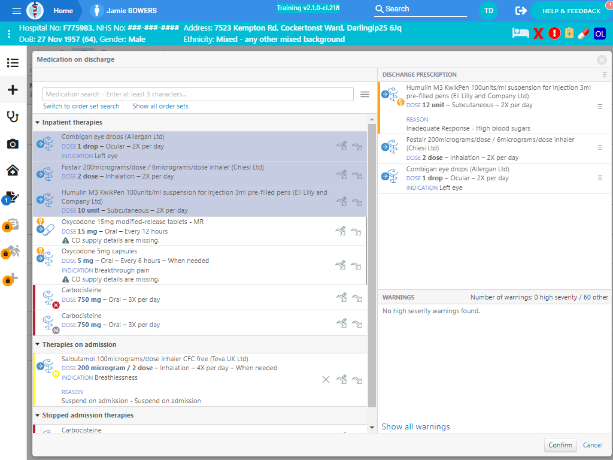Click the therapies list scrollbar up arrow

click(x=372, y=119)
